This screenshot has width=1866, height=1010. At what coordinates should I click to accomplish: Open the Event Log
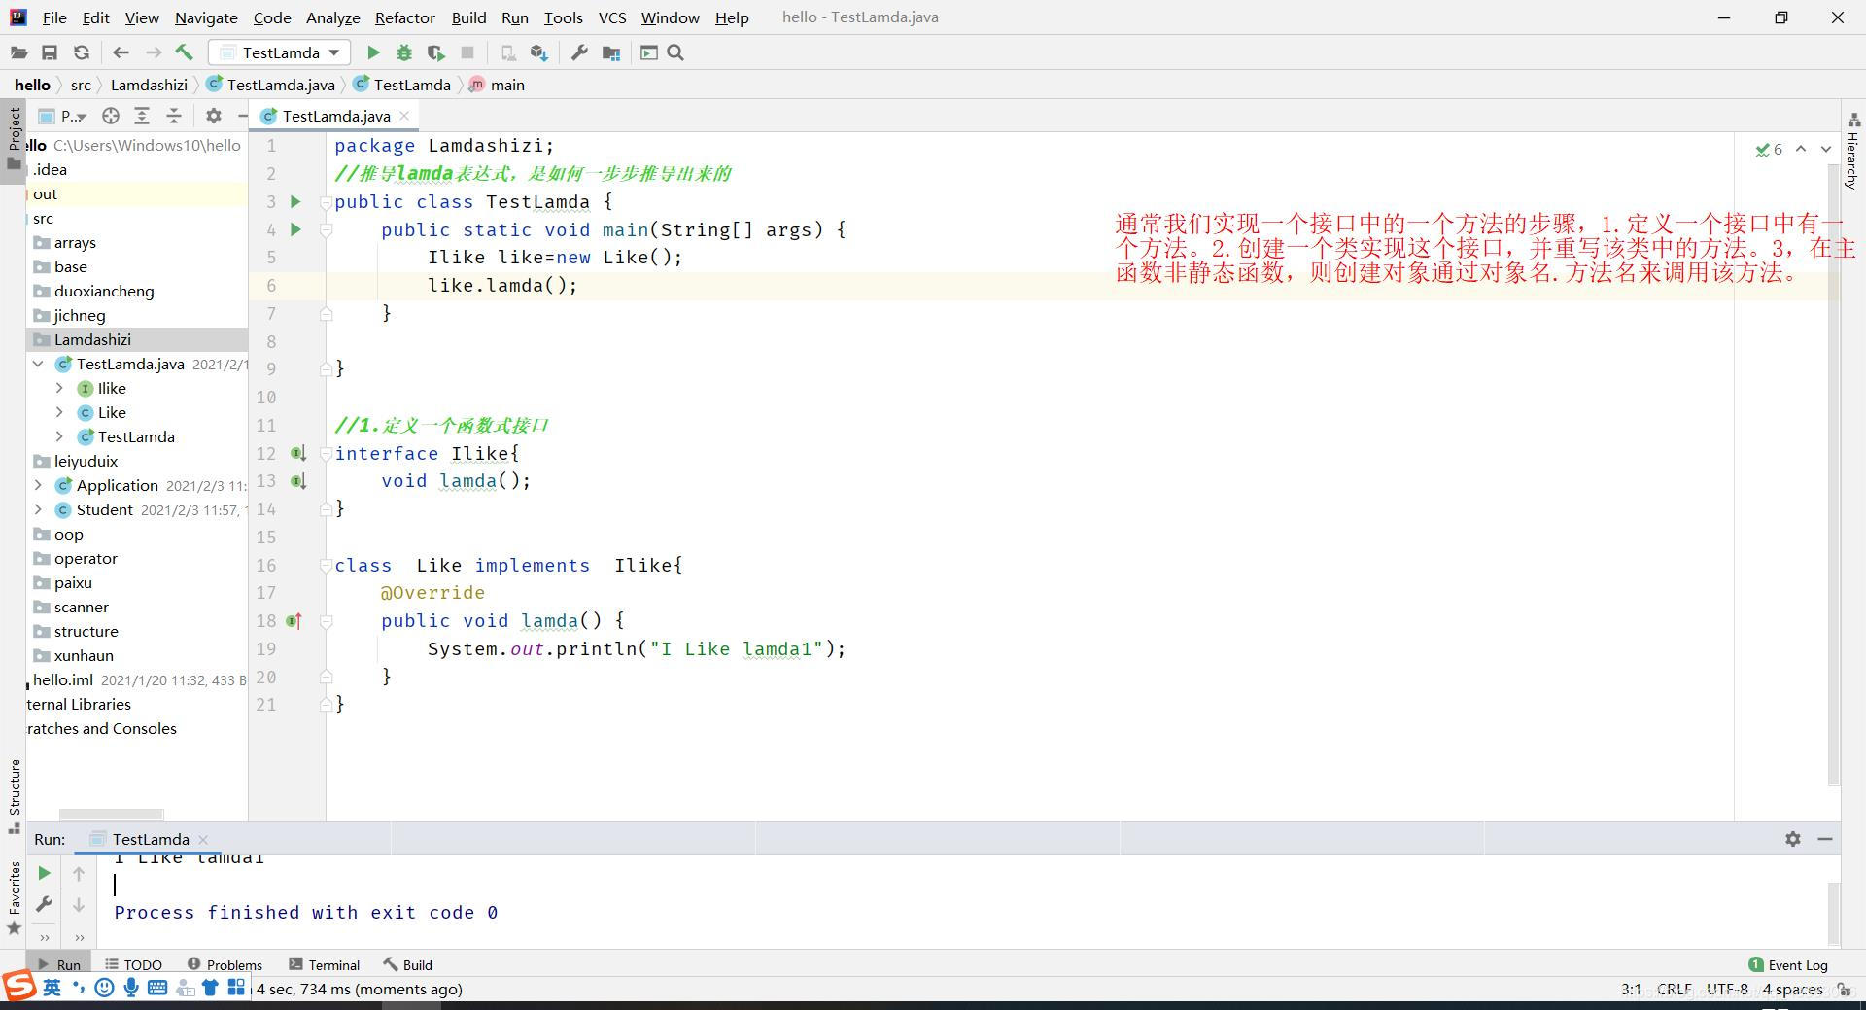tap(1788, 964)
